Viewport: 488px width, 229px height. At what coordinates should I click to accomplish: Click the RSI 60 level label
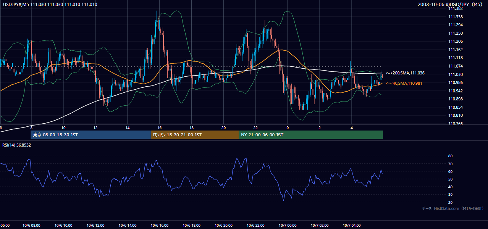pyautogui.click(x=450, y=171)
